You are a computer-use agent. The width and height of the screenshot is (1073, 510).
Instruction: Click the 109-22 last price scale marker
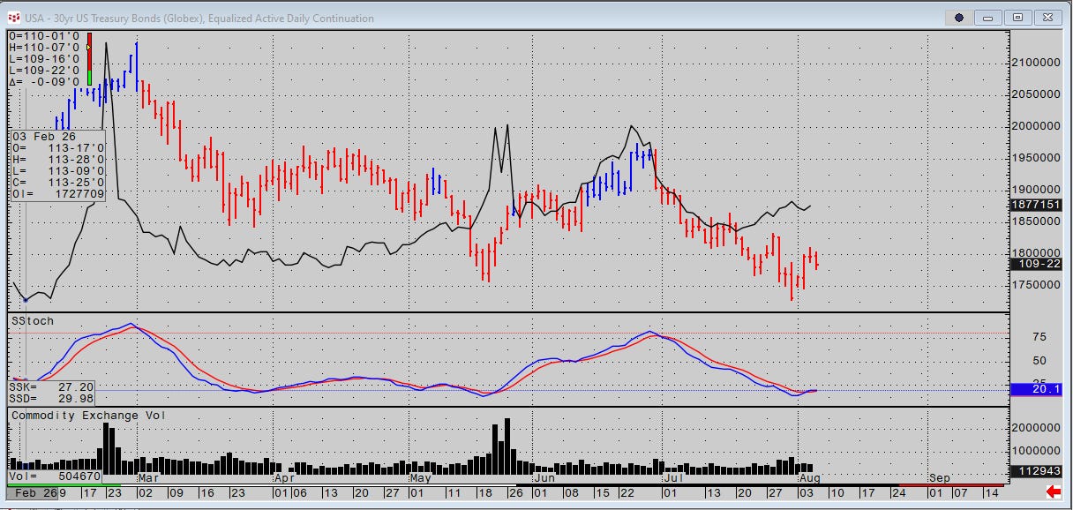pos(1036,264)
